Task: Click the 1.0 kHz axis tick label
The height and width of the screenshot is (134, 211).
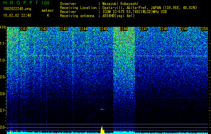Action: 3,61
